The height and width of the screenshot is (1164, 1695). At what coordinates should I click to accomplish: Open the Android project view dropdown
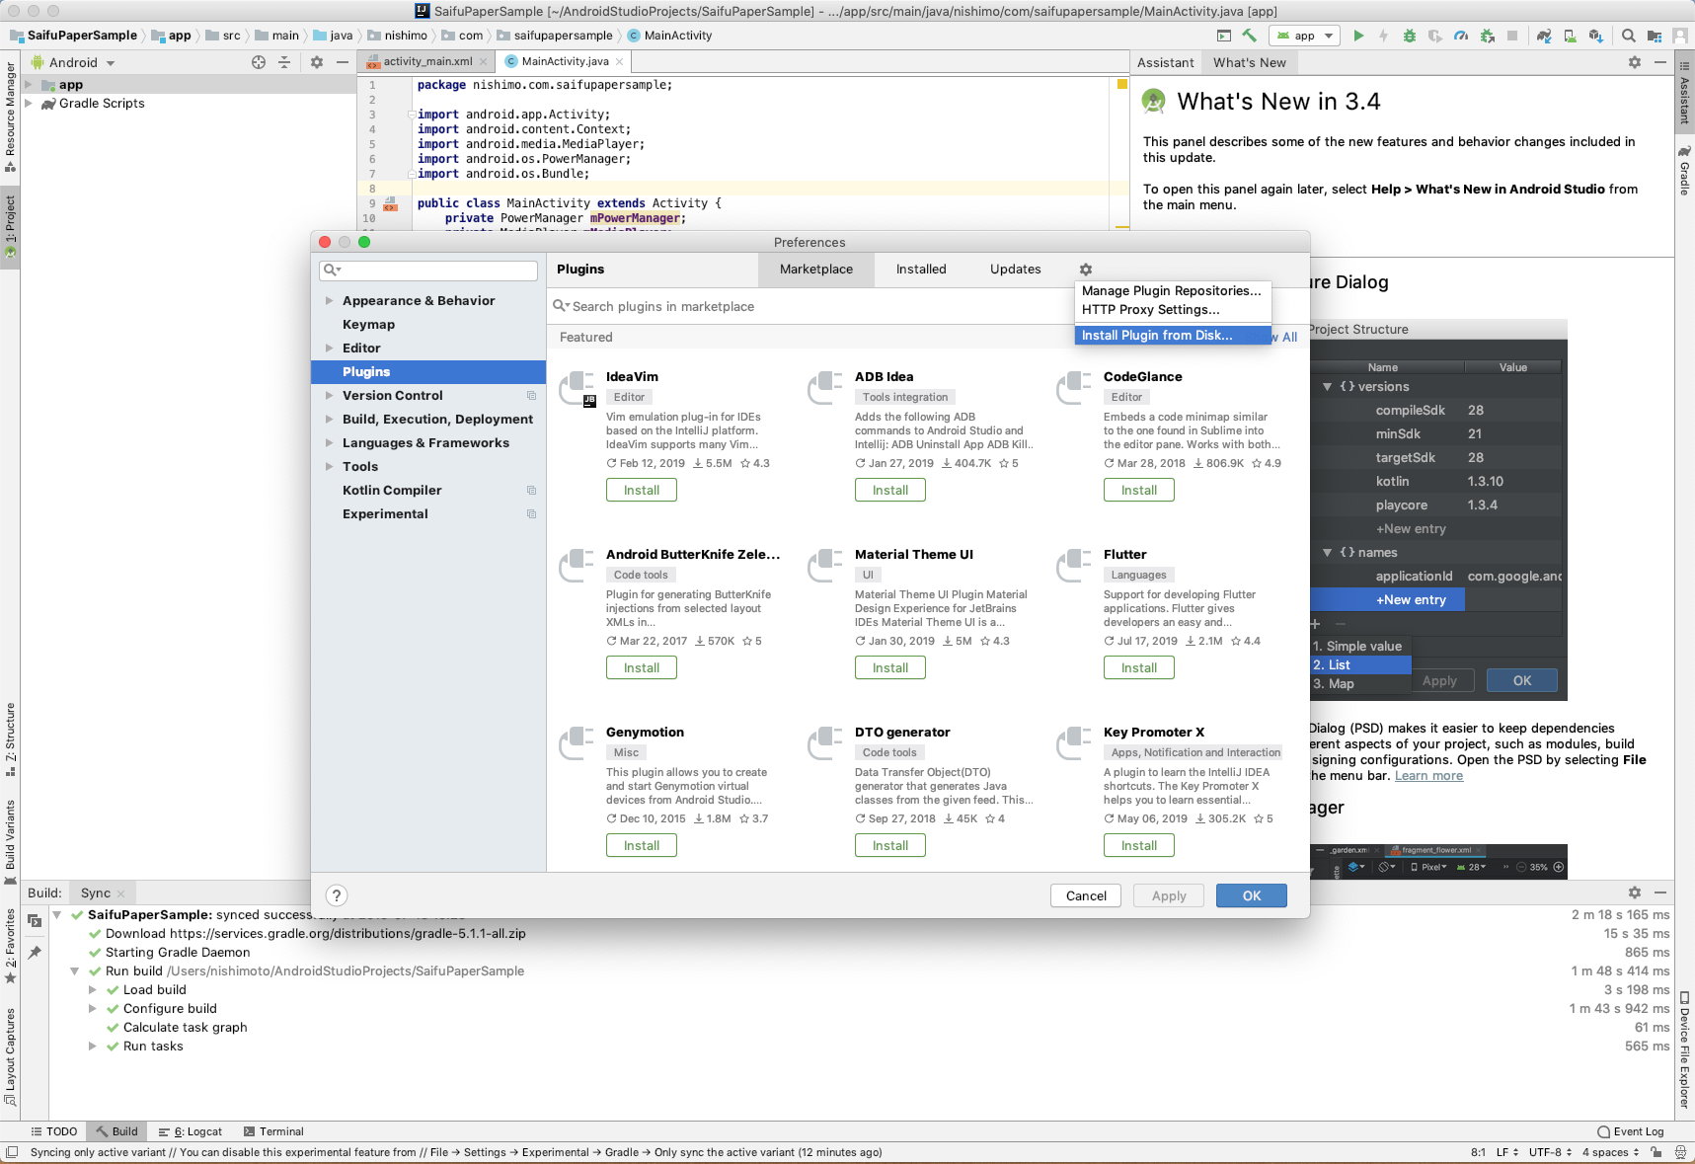click(x=73, y=62)
